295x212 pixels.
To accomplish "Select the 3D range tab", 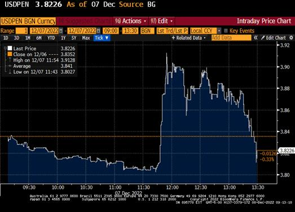I will tap(16, 38).
